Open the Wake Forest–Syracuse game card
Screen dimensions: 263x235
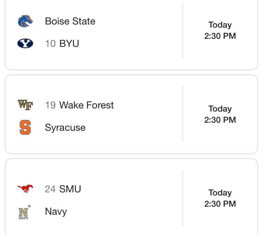131,114
